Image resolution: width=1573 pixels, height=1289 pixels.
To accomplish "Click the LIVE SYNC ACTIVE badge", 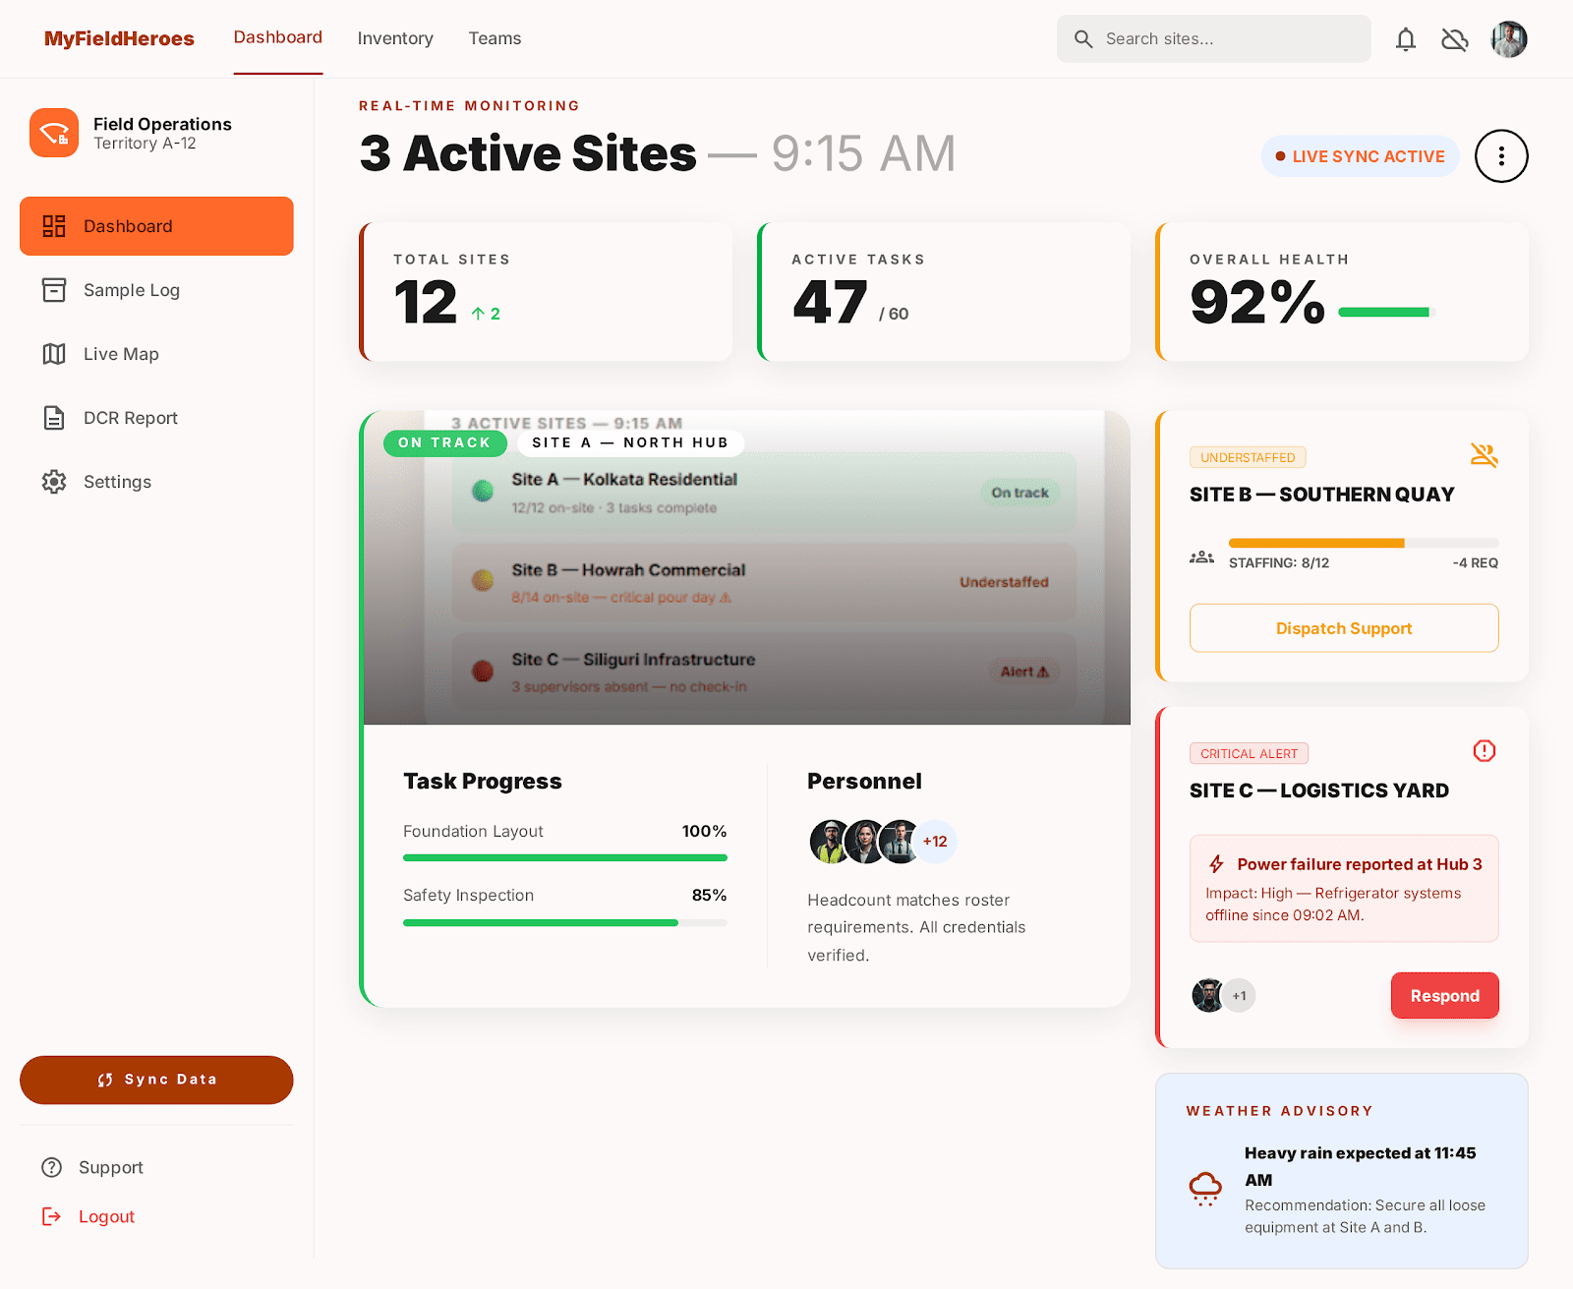I will [x=1360, y=156].
